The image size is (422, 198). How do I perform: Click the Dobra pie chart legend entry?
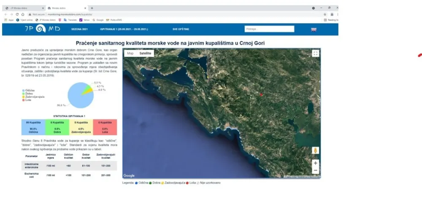27,94
